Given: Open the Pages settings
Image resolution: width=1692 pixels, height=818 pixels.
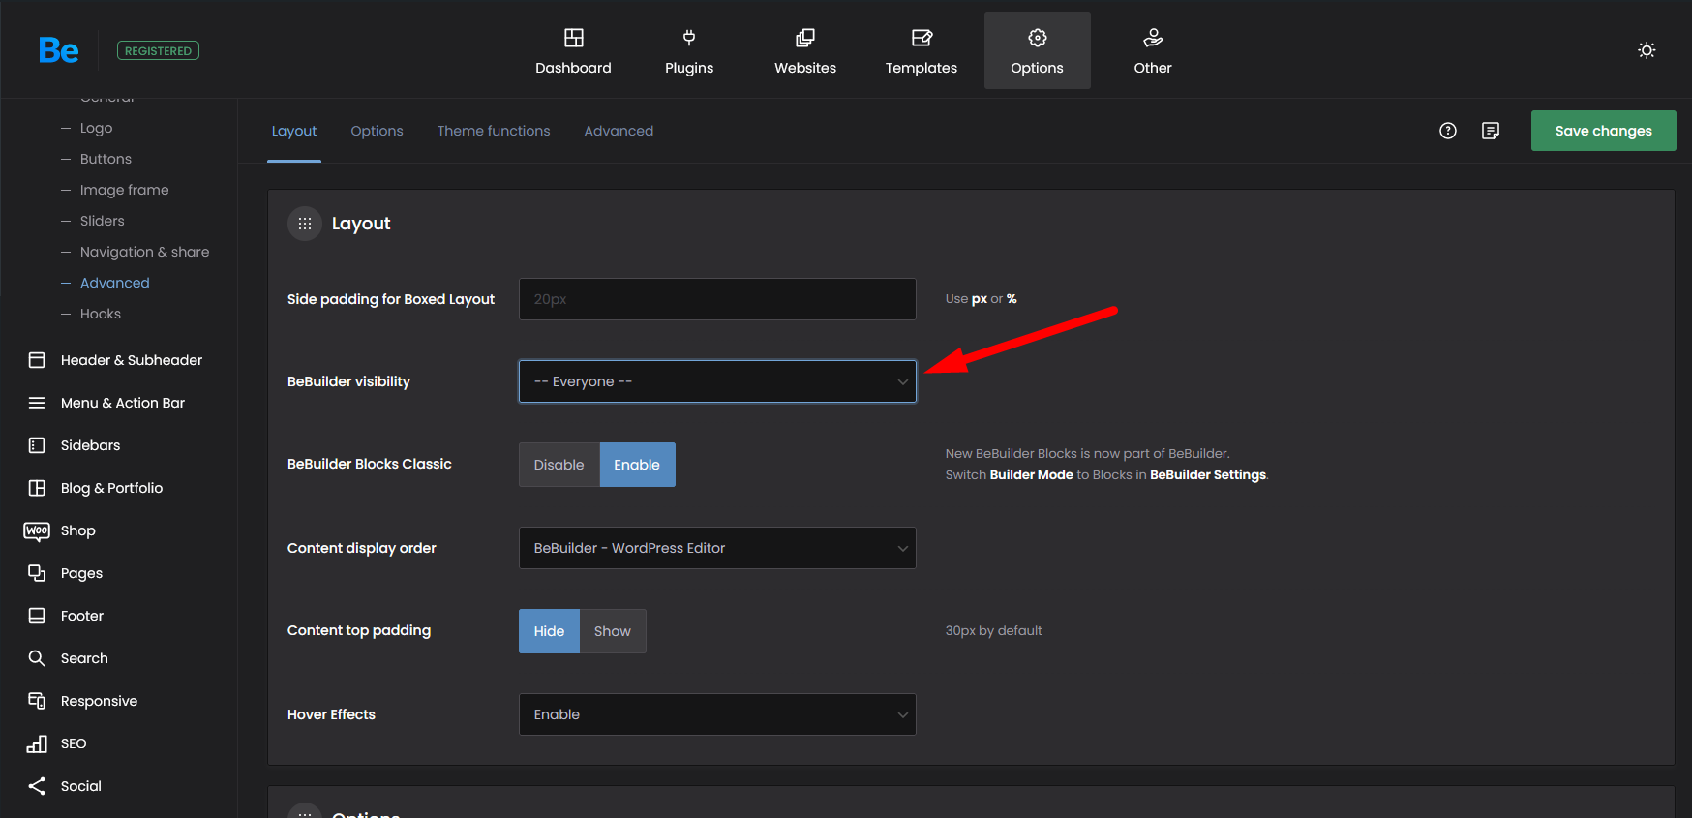Looking at the screenshot, I should point(65,573).
